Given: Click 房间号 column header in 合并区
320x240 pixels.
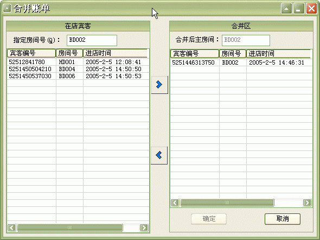Looking at the screenshot, I should pyautogui.click(x=233, y=54).
